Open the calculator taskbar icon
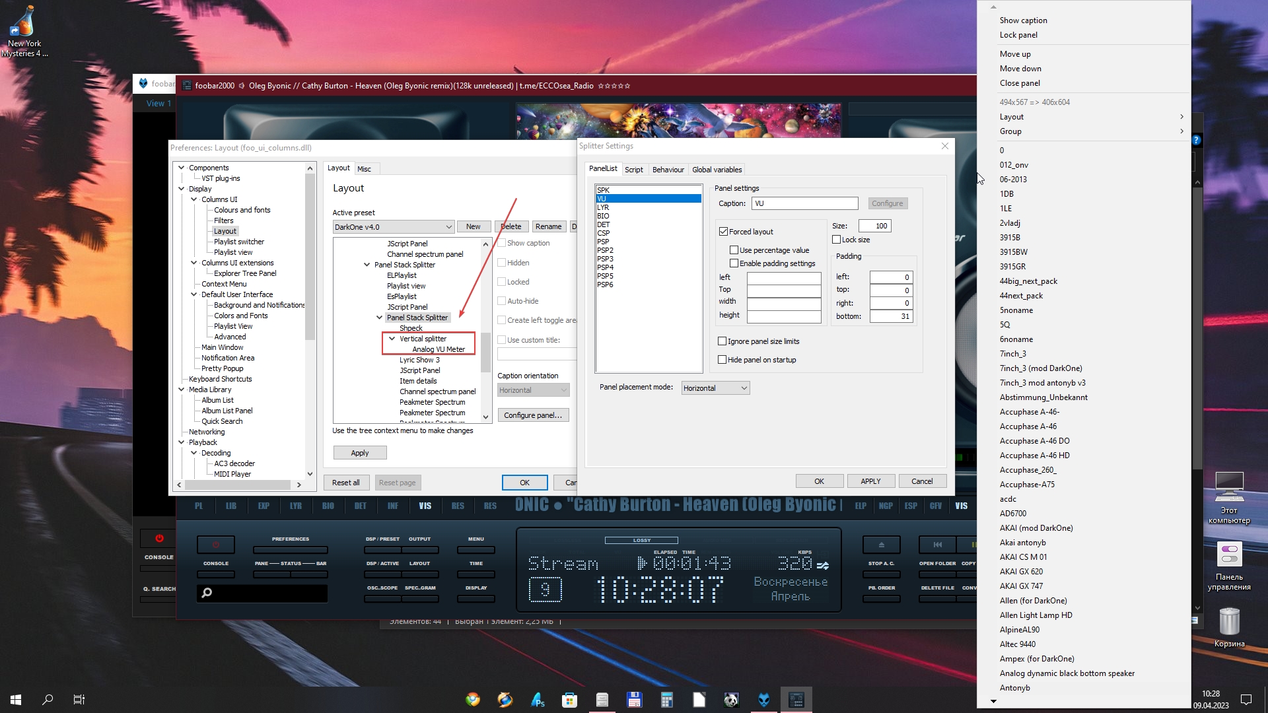 tap(666, 700)
